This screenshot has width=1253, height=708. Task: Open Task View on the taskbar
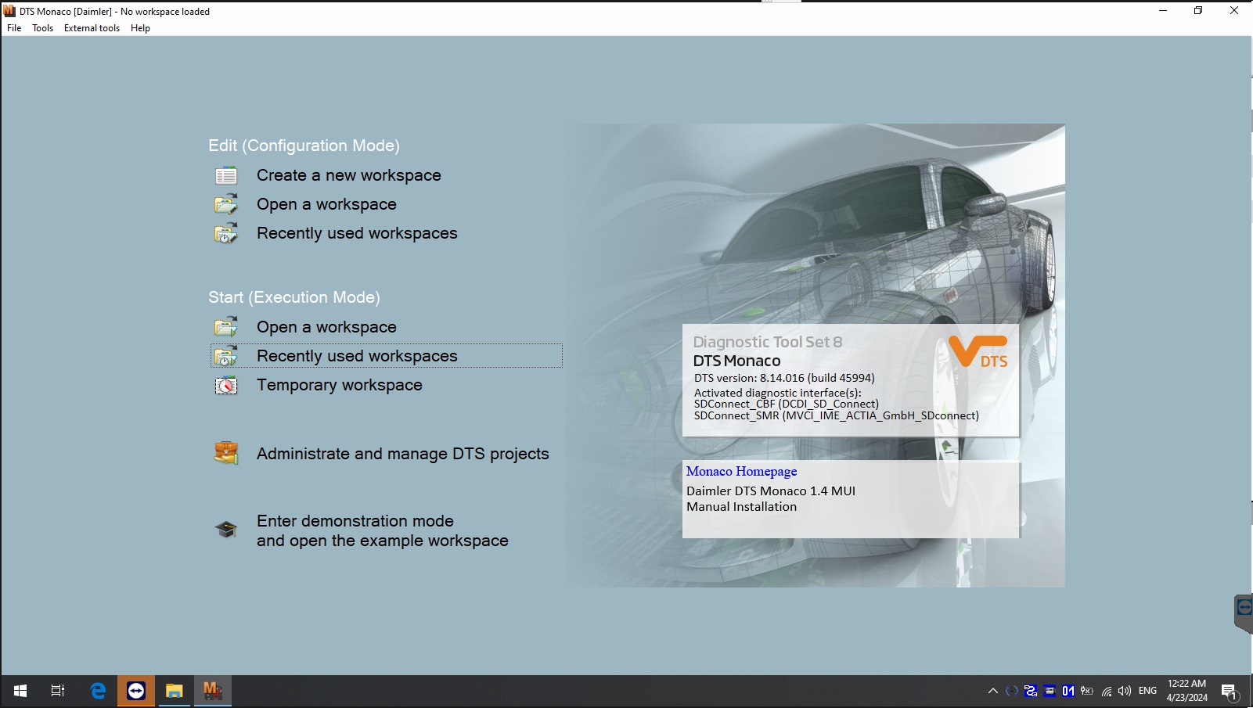coord(58,691)
